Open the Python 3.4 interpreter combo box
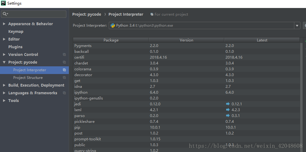The width and height of the screenshot is (306, 152). (204, 25)
